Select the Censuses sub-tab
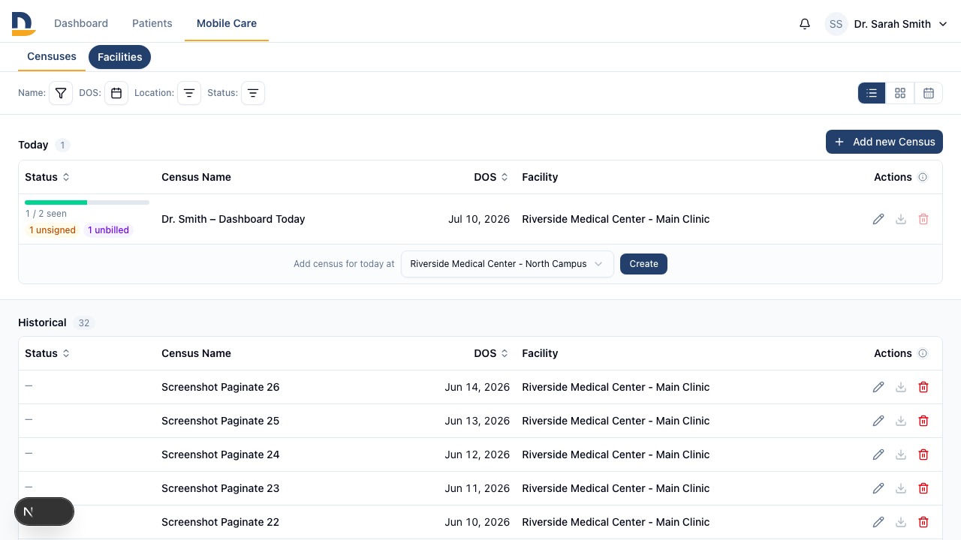The height and width of the screenshot is (540, 961). pos(52,56)
